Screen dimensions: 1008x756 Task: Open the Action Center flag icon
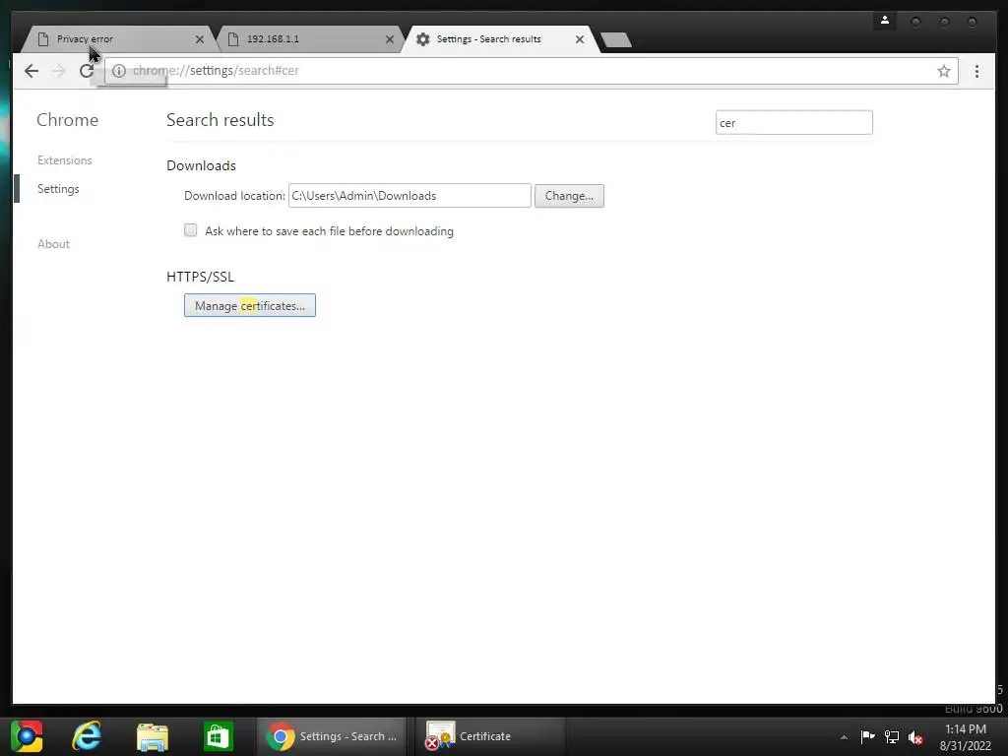(867, 736)
